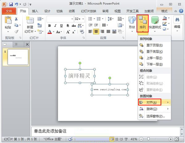The image size is (185, 143).
Task: Select the Format Painter brush
Action: [x=16, y=32]
